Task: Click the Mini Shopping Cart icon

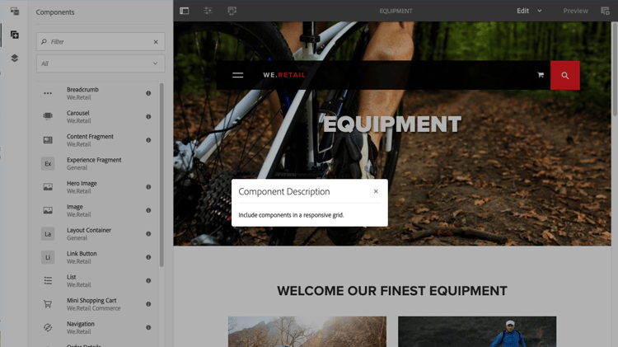Action: [x=48, y=304]
